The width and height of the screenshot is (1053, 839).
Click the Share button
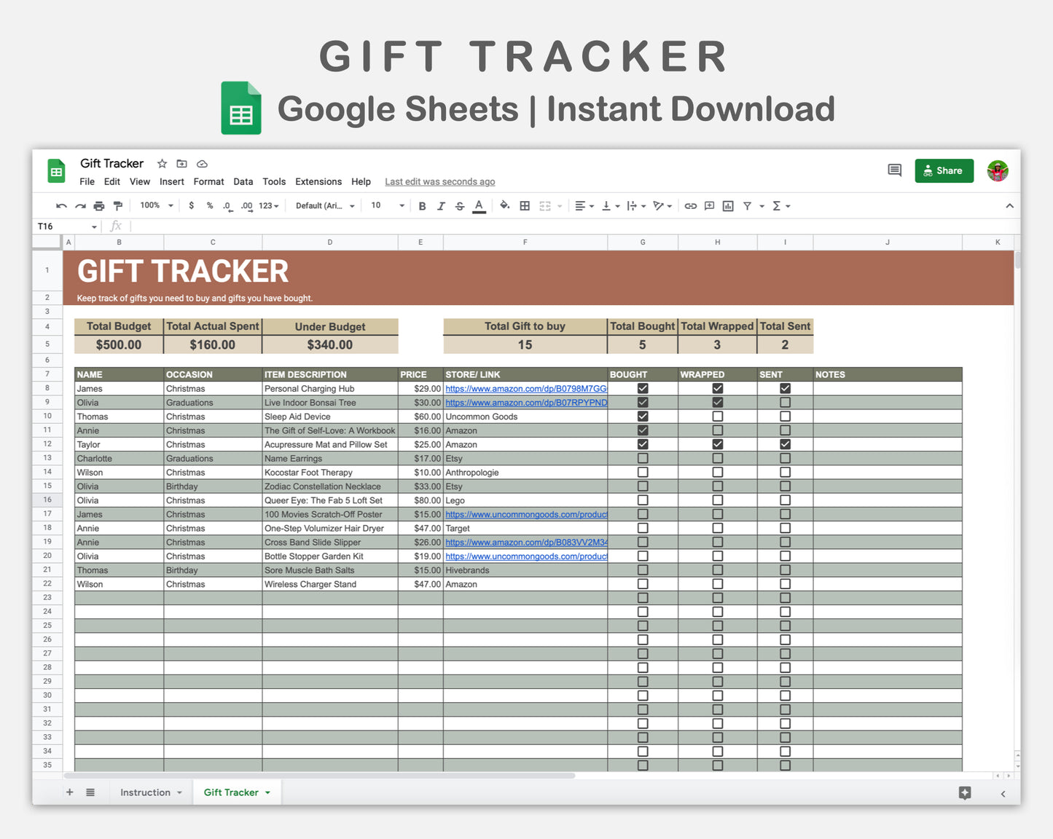944,170
